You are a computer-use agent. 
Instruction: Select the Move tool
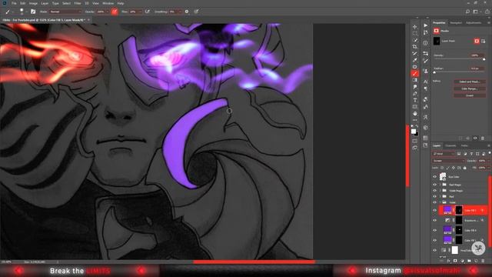pyautogui.click(x=415, y=27)
